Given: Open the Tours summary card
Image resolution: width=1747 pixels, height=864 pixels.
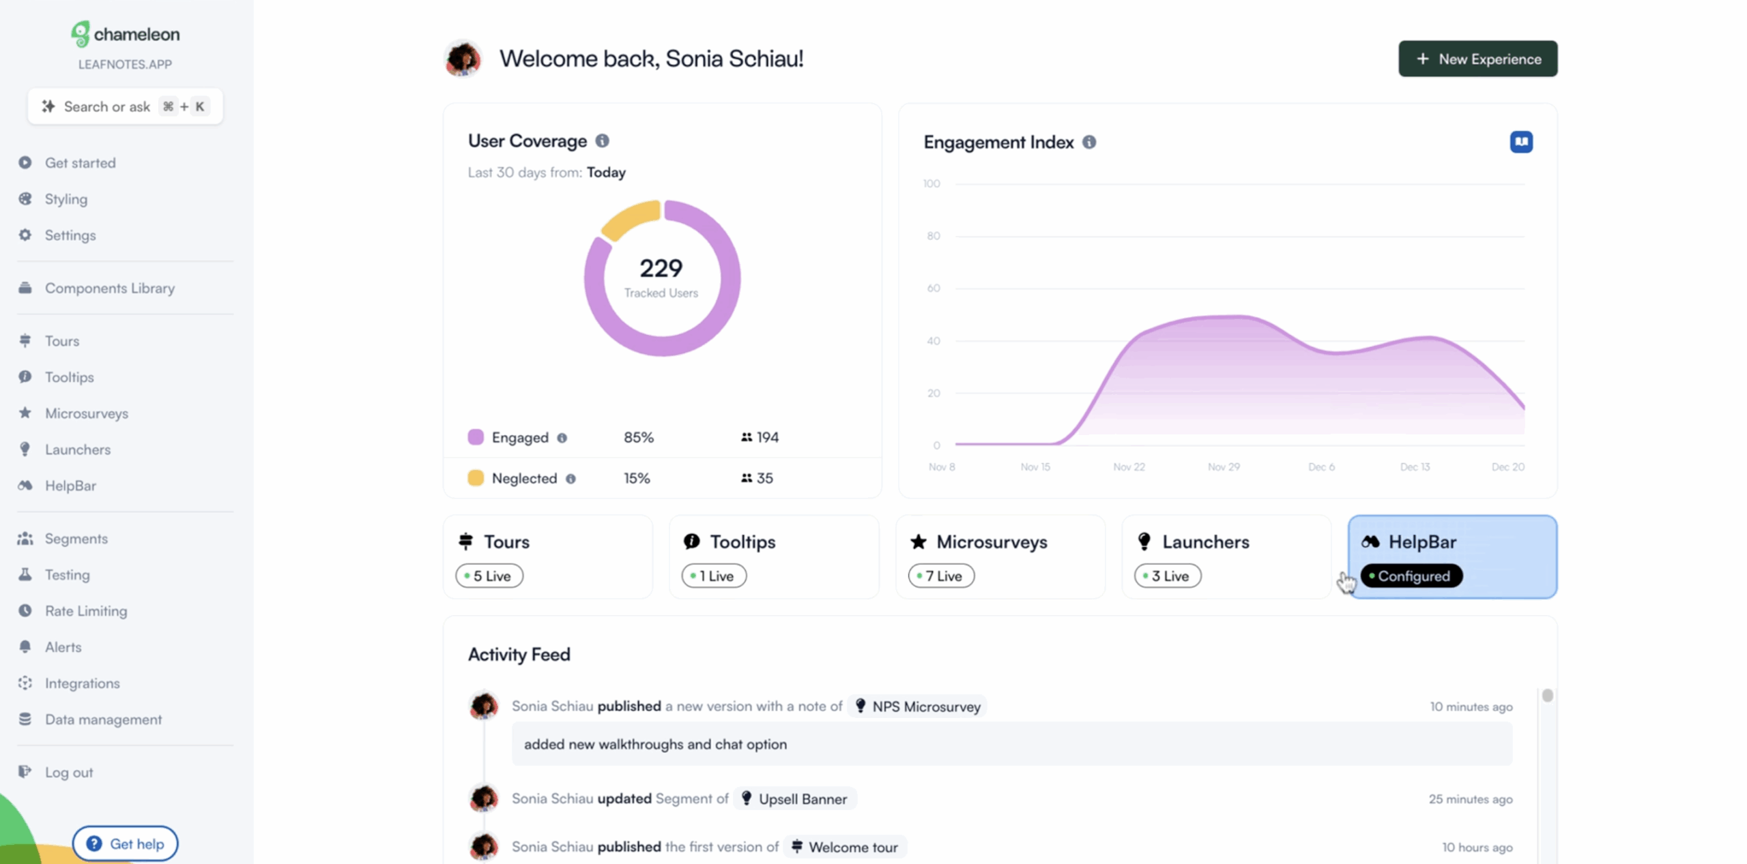Looking at the screenshot, I should 548,556.
